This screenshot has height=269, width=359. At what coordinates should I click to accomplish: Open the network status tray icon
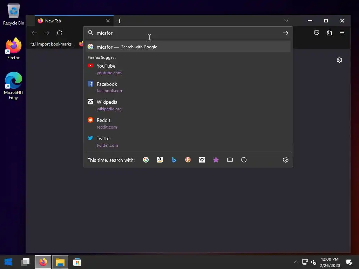pos(305,262)
